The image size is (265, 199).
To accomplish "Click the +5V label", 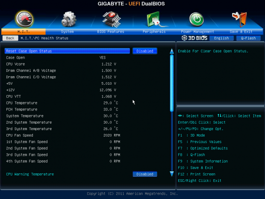I will 9,83.
